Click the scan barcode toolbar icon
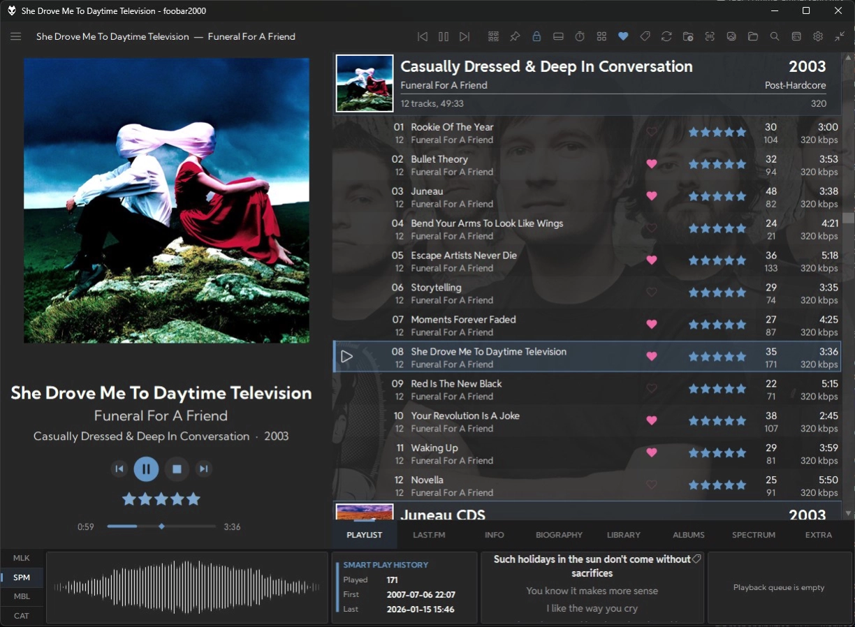The width and height of the screenshot is (855, 627). [x=710, y=36]
